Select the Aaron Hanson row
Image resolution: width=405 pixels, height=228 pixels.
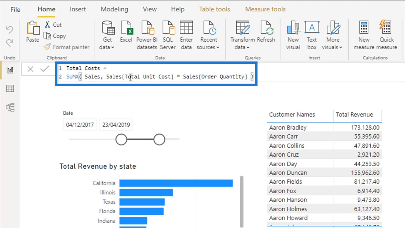point(324,200)
